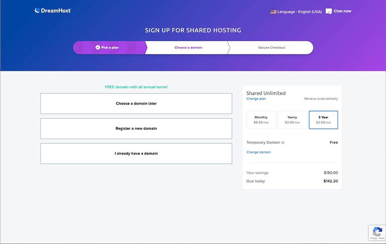The height and width of the screenshot is (244, 386).
Task: Choose the Yearly $3.95/mo billing term
Action: [292, 120]
